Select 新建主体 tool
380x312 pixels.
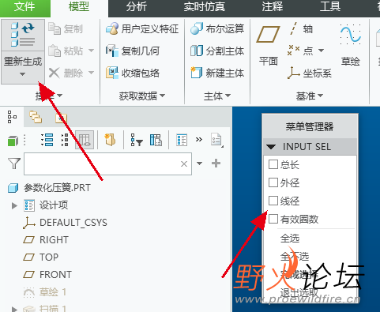pyautogui.click(x=217, y=73)
